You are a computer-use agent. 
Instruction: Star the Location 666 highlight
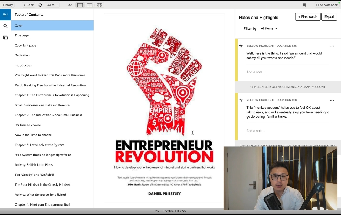point(241,46)
